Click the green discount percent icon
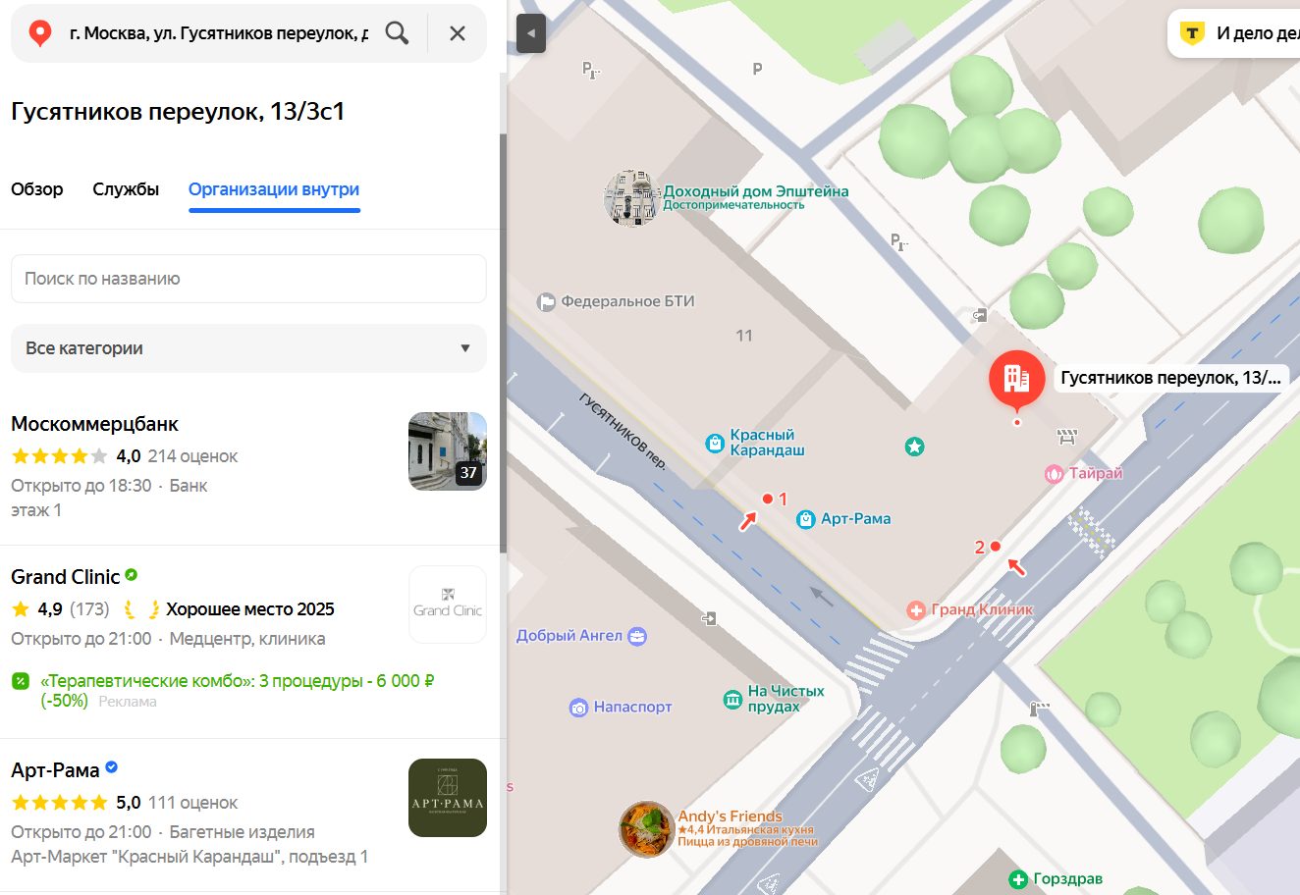The height and width of the screenshot is (895, 1300). point(21,681)
